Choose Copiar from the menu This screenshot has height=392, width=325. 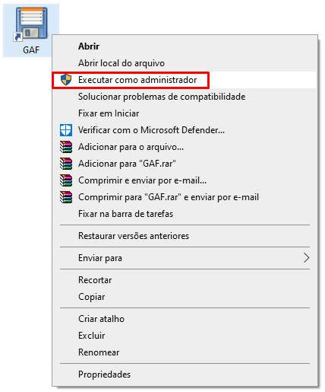click(x=185, y=297)
